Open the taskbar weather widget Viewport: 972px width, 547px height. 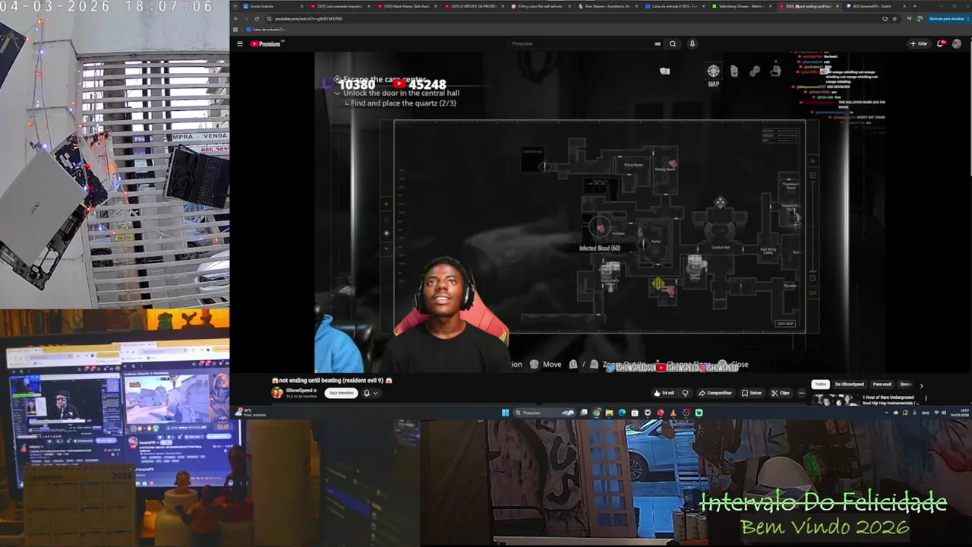click(251, 413)
